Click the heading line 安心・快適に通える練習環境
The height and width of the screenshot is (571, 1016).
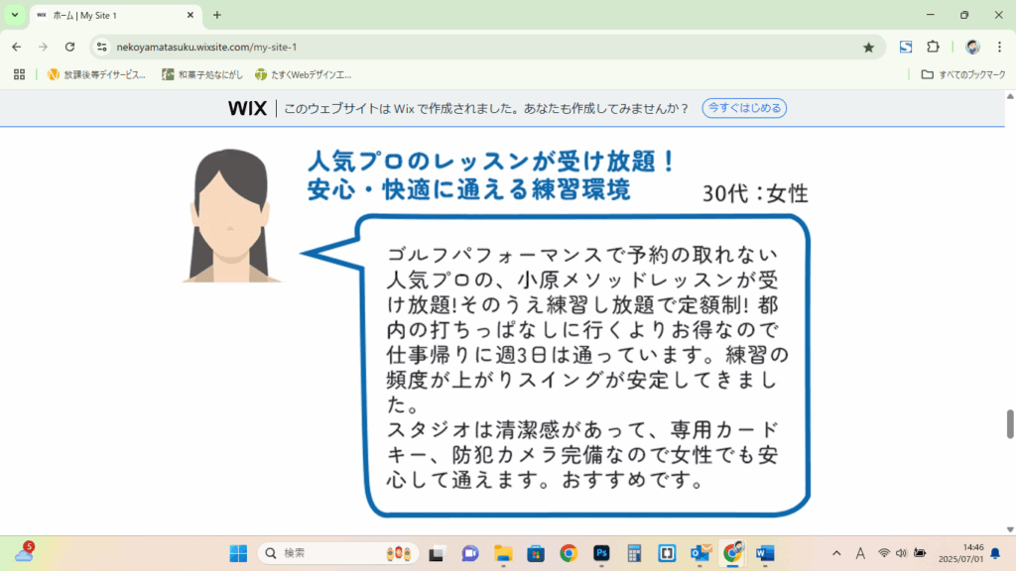pyautogui.click(x=468, y=189)
